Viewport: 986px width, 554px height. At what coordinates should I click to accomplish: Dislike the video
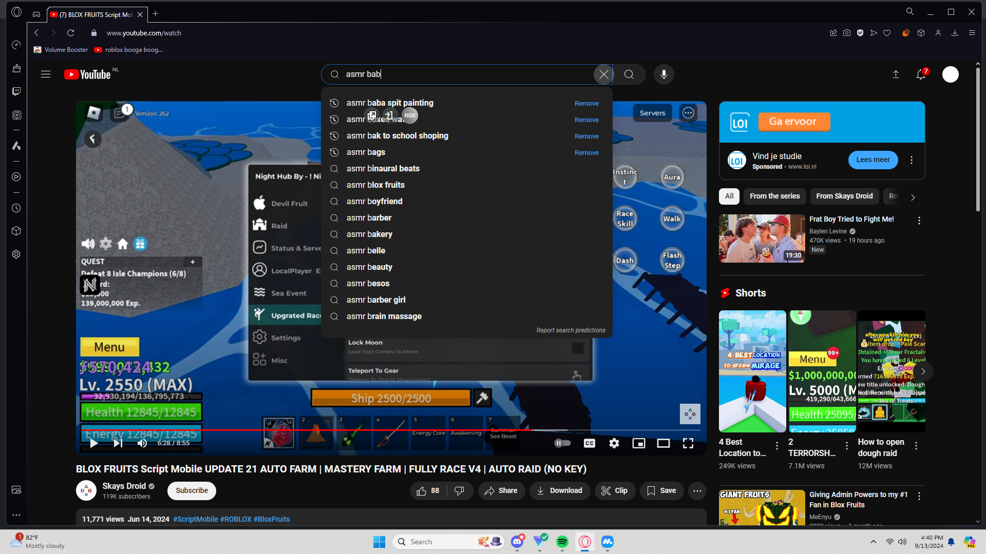pyautogui.click(x=460, y=491)
